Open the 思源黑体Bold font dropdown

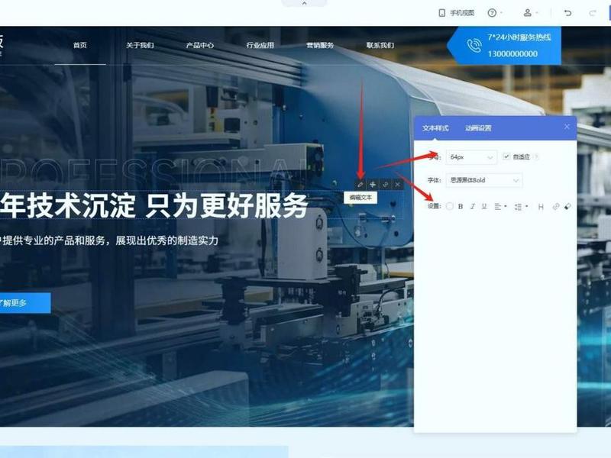click(483, 180)
